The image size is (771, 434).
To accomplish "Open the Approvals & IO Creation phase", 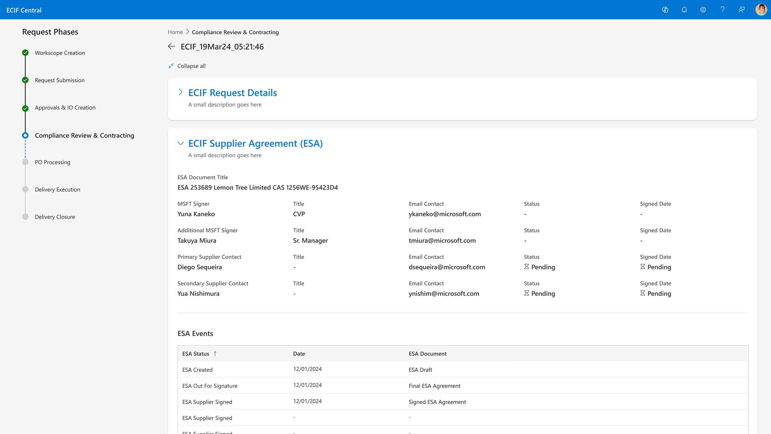I will (65, 107).
